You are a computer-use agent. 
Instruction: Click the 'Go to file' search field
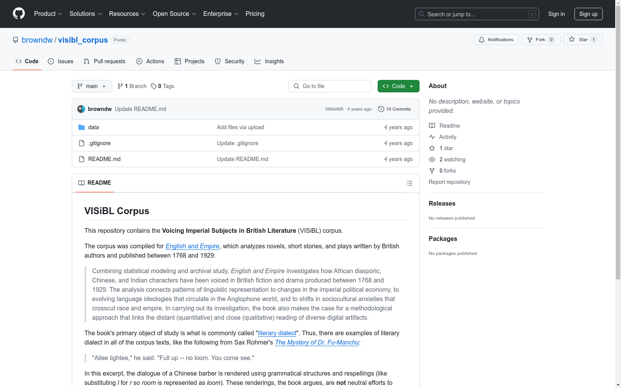coord(330,86)
